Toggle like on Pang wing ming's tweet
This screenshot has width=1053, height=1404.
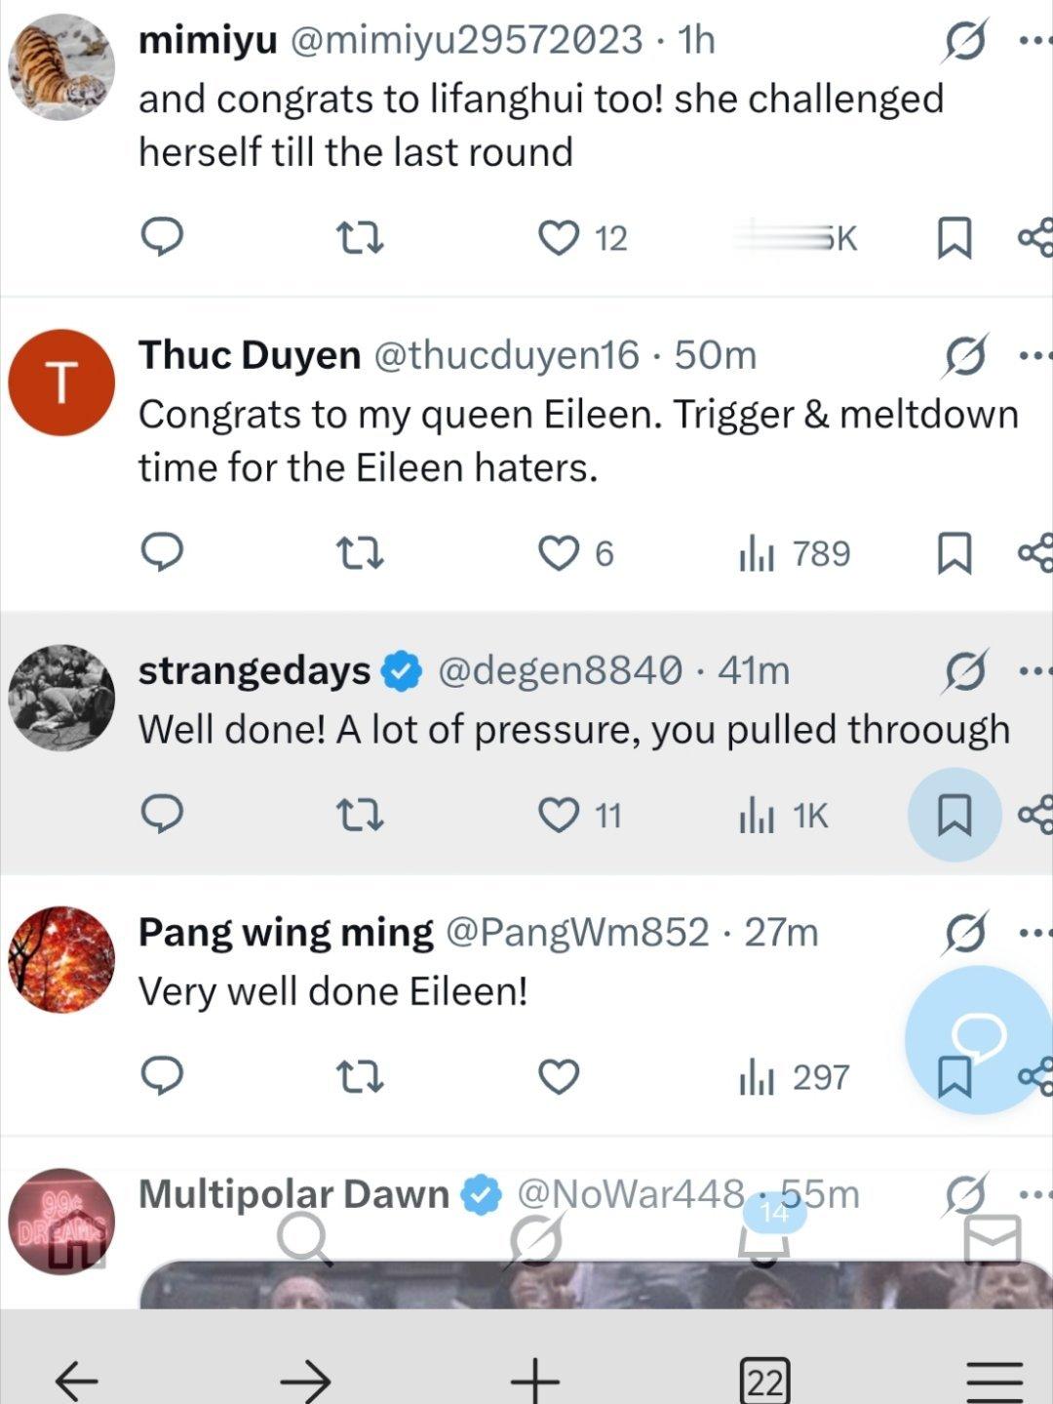point(559,1077)
